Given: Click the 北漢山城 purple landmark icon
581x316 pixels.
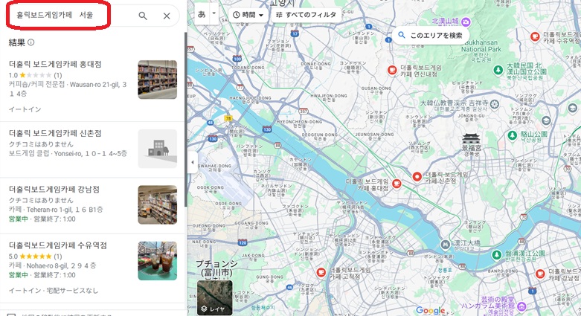Looking at the screenshot, I should click(x=466, y=22).
